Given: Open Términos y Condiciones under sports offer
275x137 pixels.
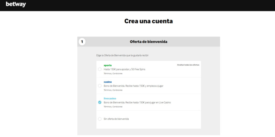Looking at the screenshot, I should 113,74.
